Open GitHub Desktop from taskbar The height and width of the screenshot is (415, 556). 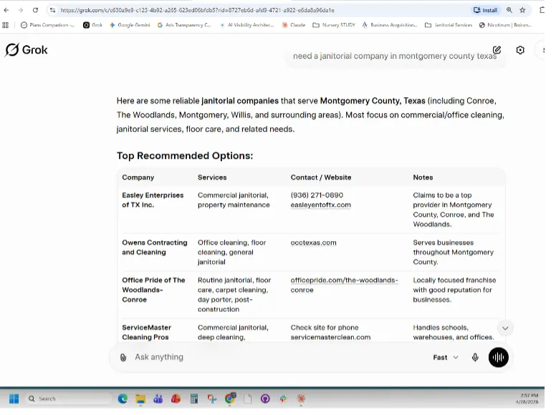(265, 399)
